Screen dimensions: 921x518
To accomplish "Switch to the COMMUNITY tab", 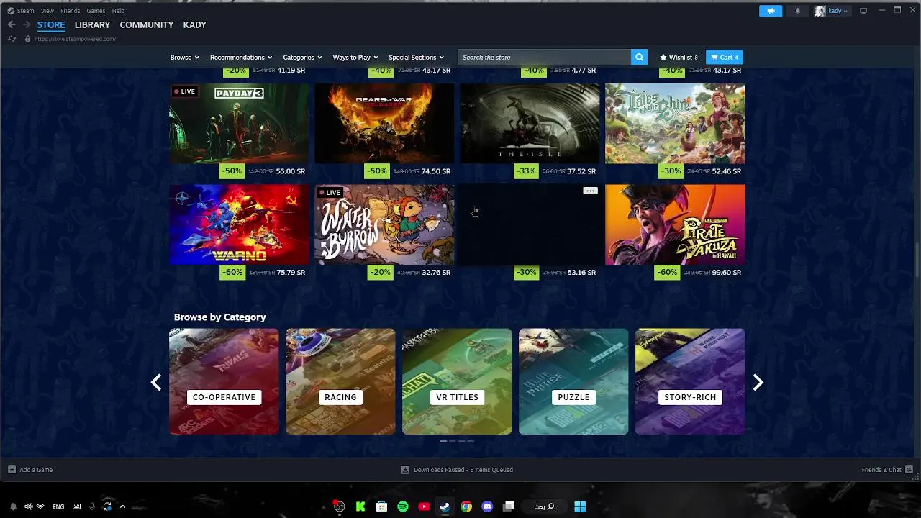I will coord(147,24).
